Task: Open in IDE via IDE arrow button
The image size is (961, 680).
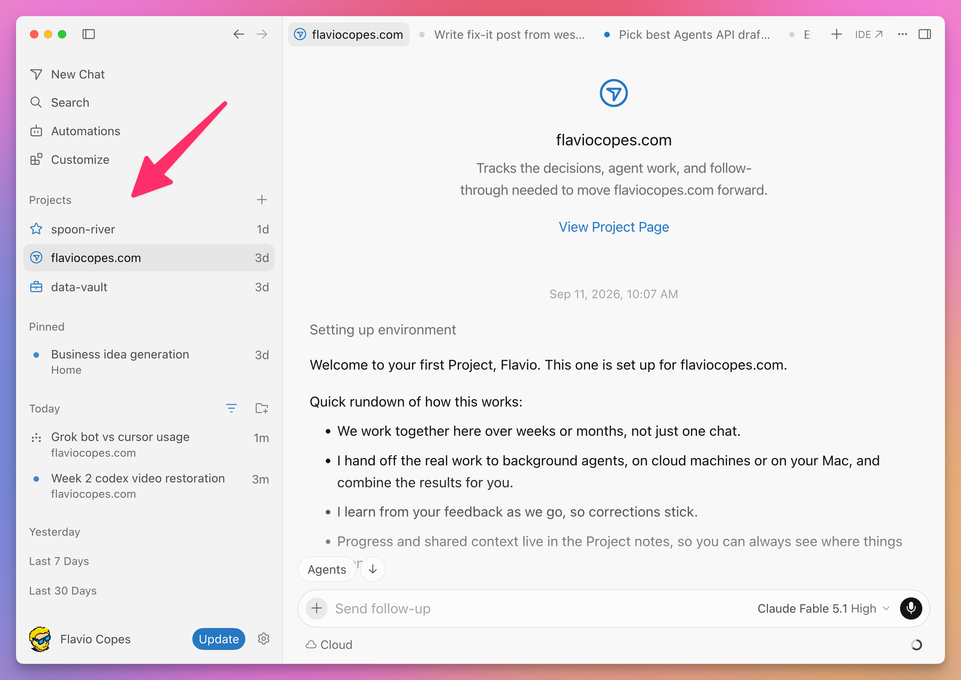Action: pyautogui.click(x=869, y=35)
